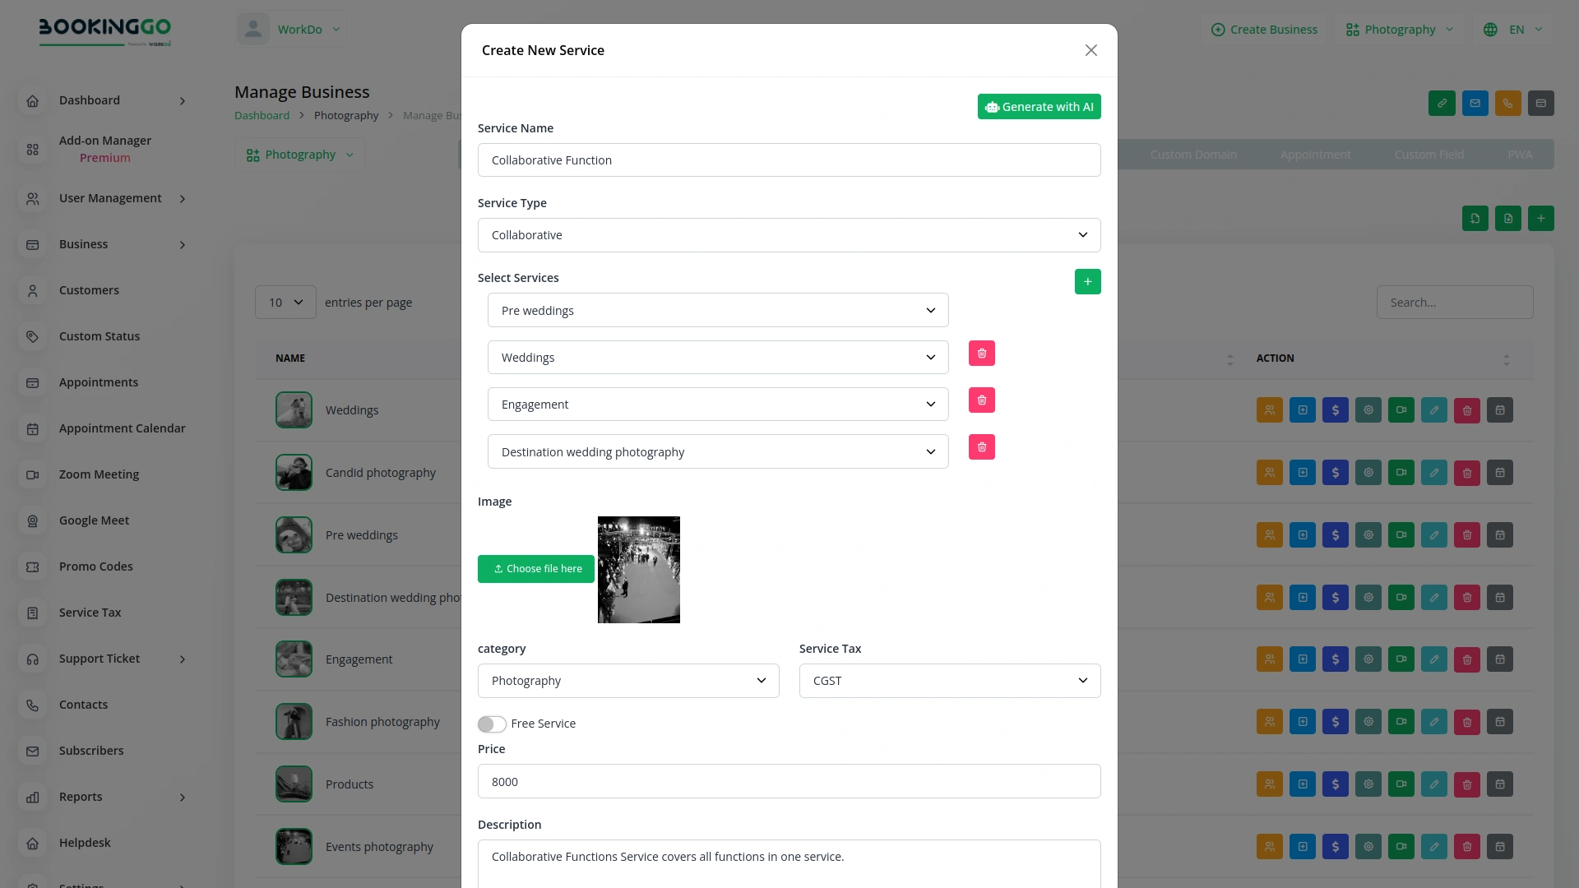Screen dimensions: 1579x888
Task: Enable the Free Service toggle
Action: [x=492, y=724]
